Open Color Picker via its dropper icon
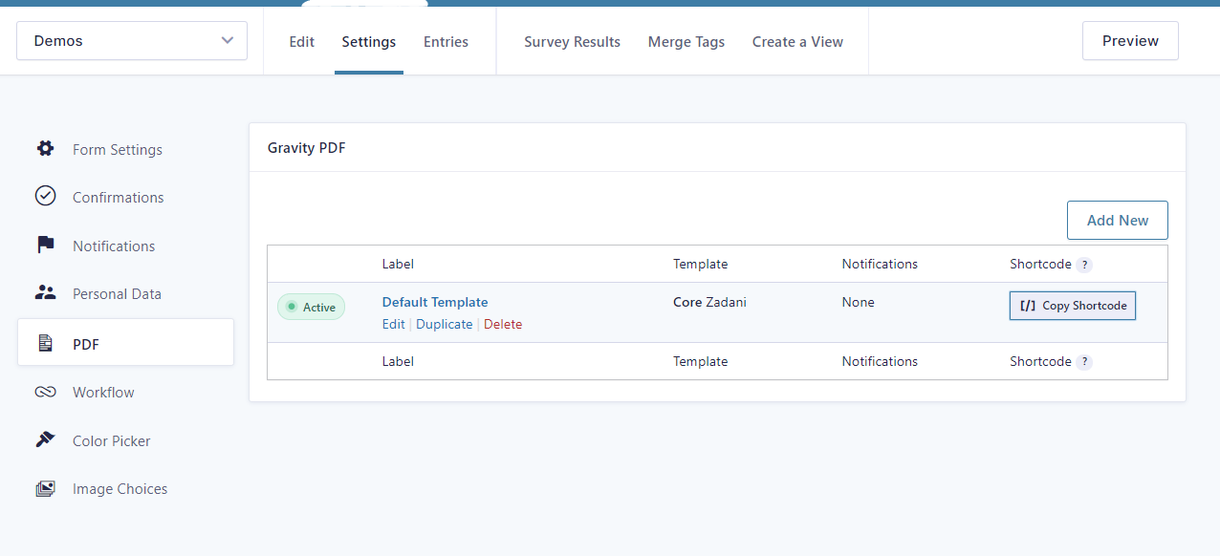The image size is (1220, 556). click(45, 440)
